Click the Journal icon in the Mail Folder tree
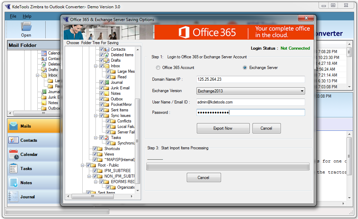 tap(44, 92)
